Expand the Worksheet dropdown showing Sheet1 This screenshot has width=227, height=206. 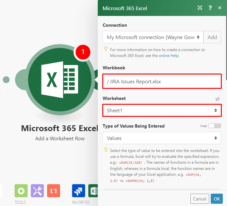pos(162,111)
